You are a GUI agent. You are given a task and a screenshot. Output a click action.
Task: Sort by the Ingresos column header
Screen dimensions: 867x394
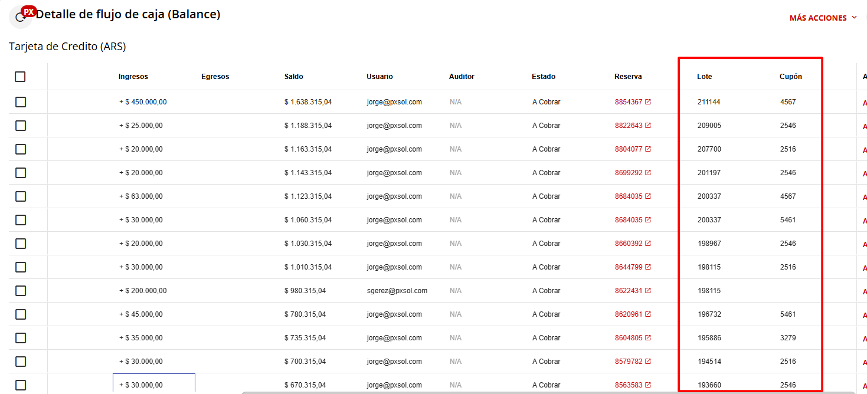pyautogui.click(x=133, y=77)
